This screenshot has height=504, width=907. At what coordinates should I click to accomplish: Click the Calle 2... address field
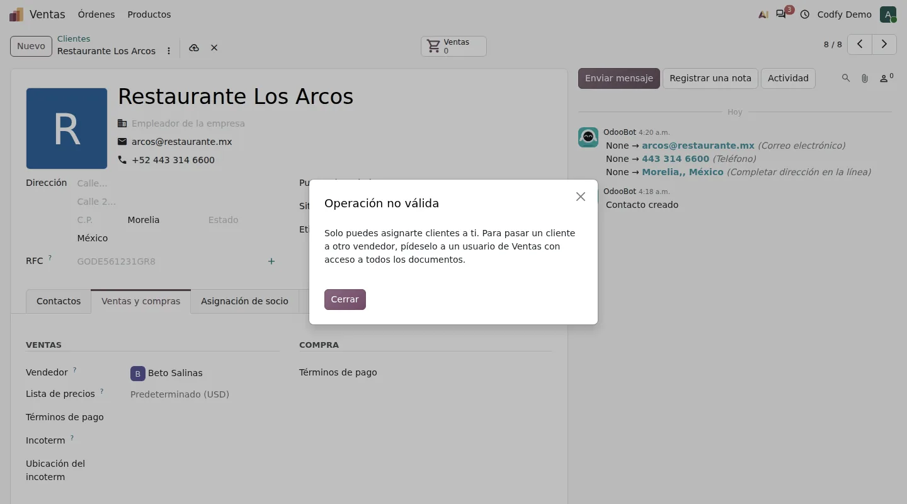point(176,202)
